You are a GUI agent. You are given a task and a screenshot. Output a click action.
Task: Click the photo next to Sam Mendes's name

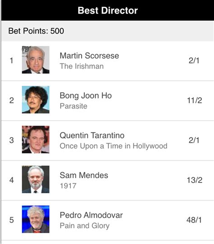(36, 179)
